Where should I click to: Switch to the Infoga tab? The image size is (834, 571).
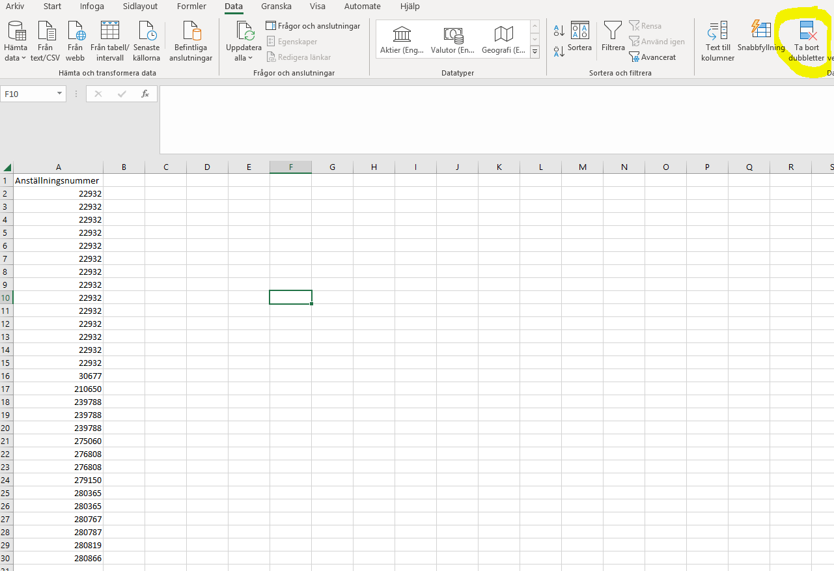tap(92, 7)
